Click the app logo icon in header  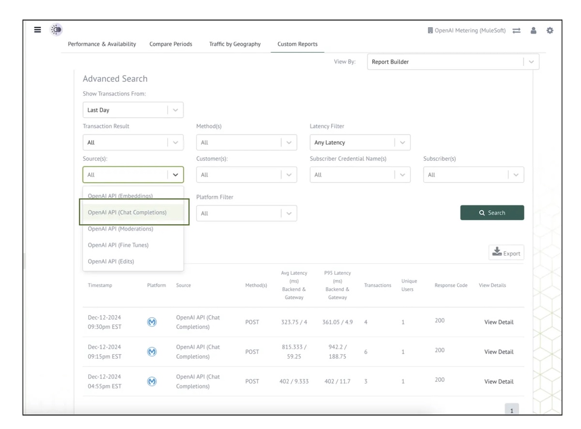click(x=57, y=30)
